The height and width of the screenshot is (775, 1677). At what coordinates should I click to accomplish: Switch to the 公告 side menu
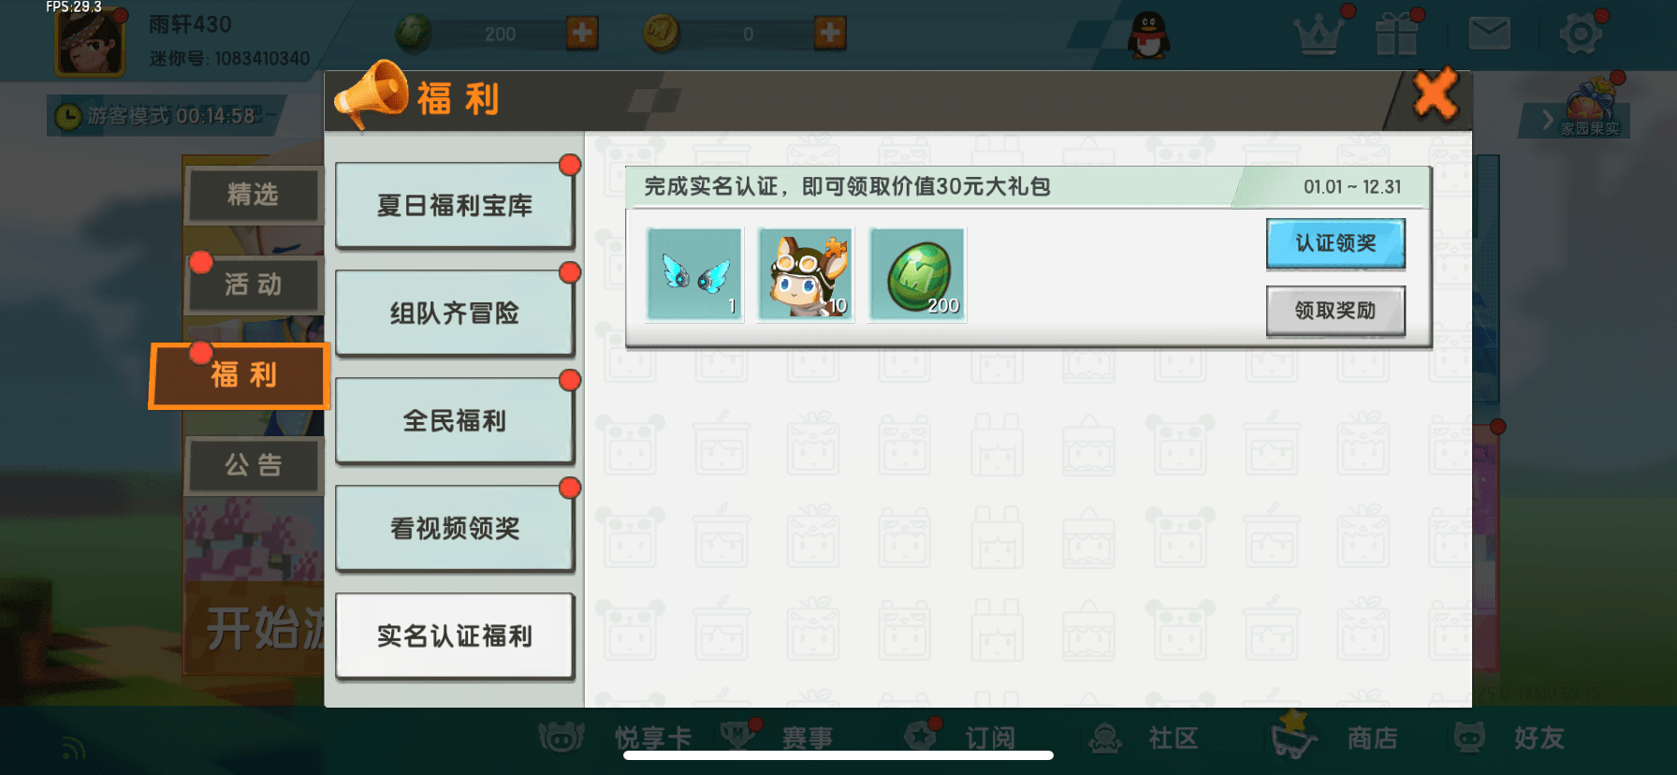[x=254, y=465]
